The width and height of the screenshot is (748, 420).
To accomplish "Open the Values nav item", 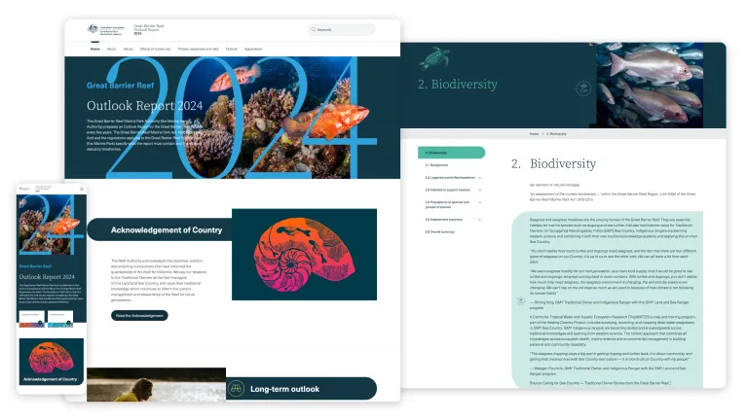I will [x=129, y=49].
